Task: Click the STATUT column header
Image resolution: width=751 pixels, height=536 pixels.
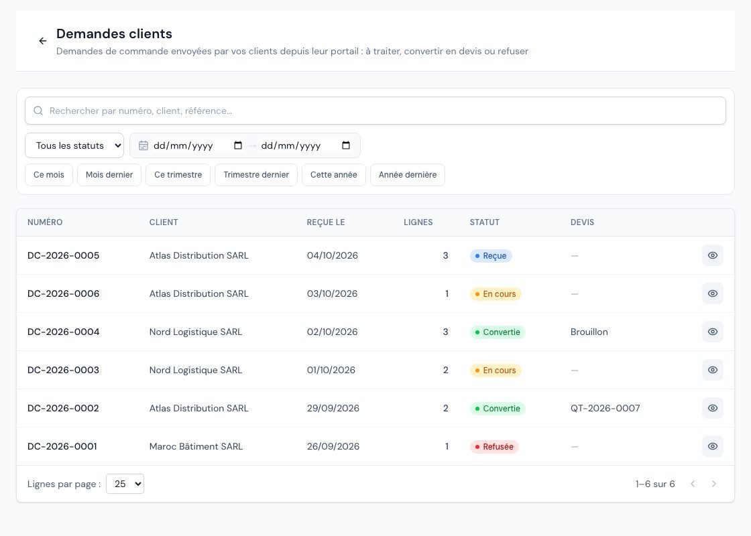Action: [485, 222]
